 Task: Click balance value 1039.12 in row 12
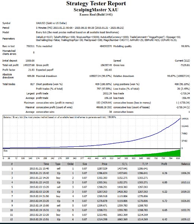(x=185, y=219)
